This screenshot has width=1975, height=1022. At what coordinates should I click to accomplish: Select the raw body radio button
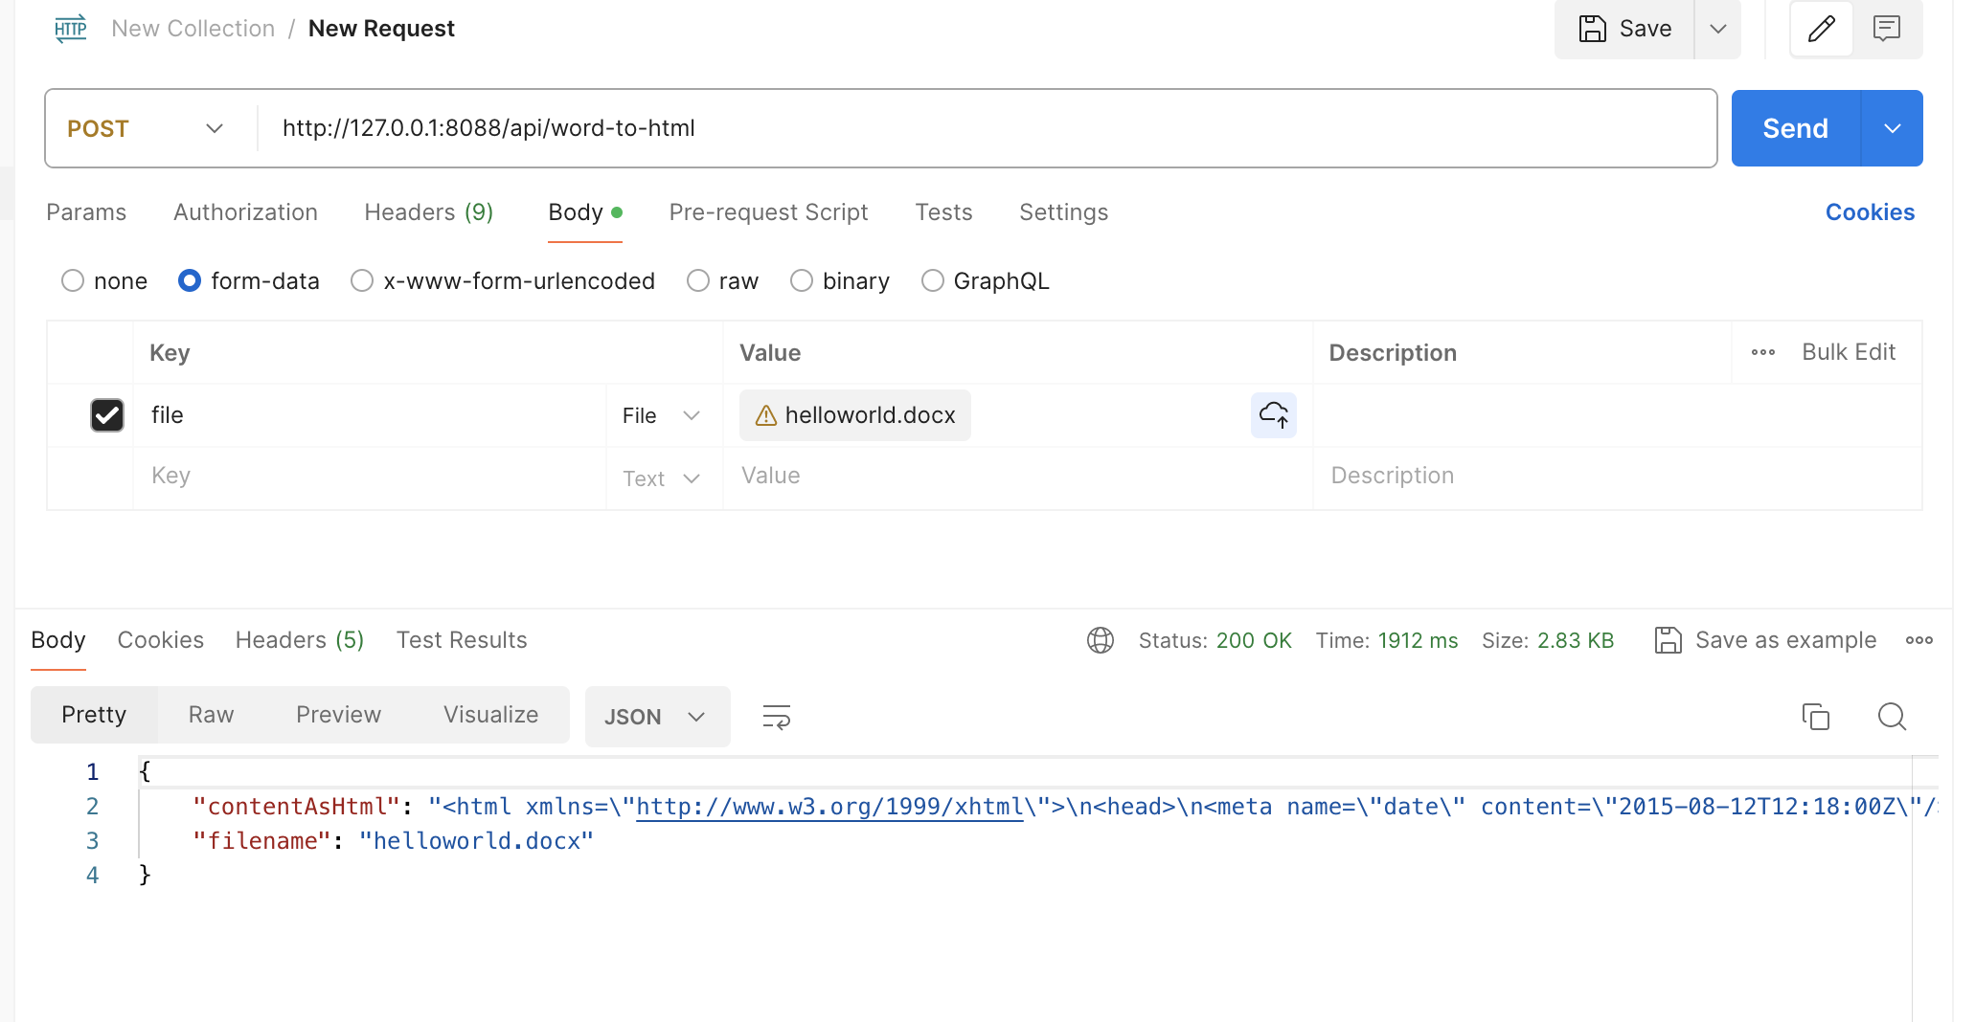coord(697,280)
